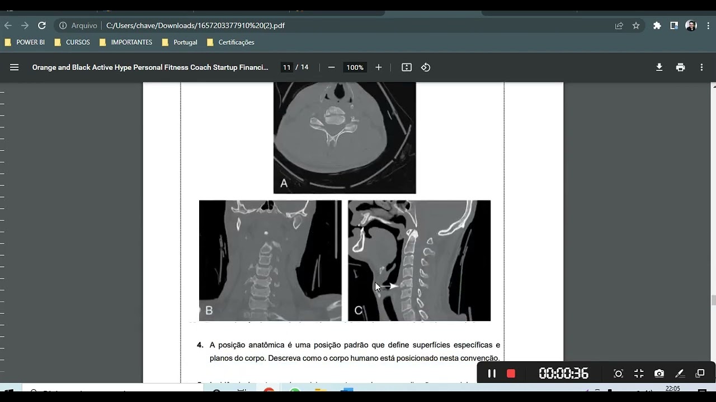This screenshot has width=716, height=402.
Task: Click the sagittal CT image C
Action: [x=419, y=260]
